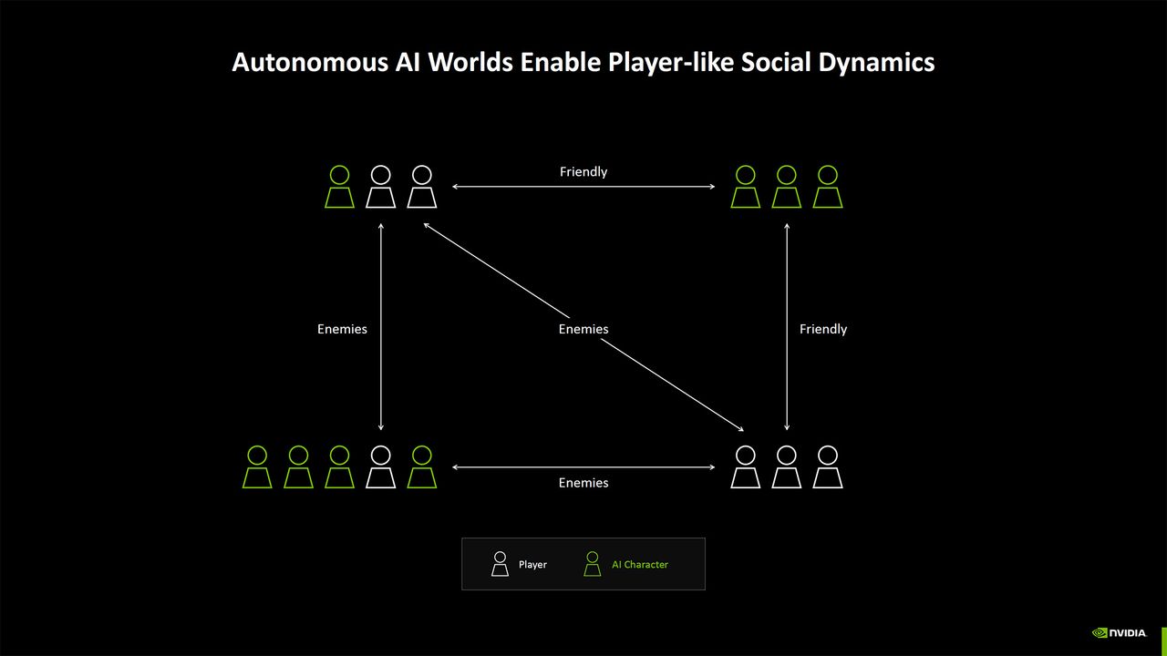Click the NVIDIA logo
1167x656 pixels.
(1120, 633)
